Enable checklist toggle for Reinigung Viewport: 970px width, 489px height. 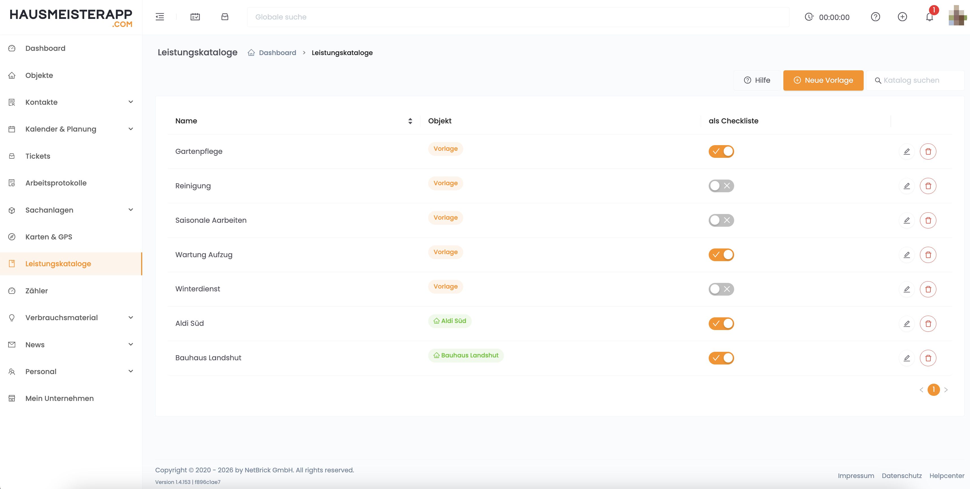click(x=721, y=186)
